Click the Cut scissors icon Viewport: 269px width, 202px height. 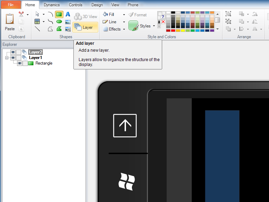pos(21,14)
